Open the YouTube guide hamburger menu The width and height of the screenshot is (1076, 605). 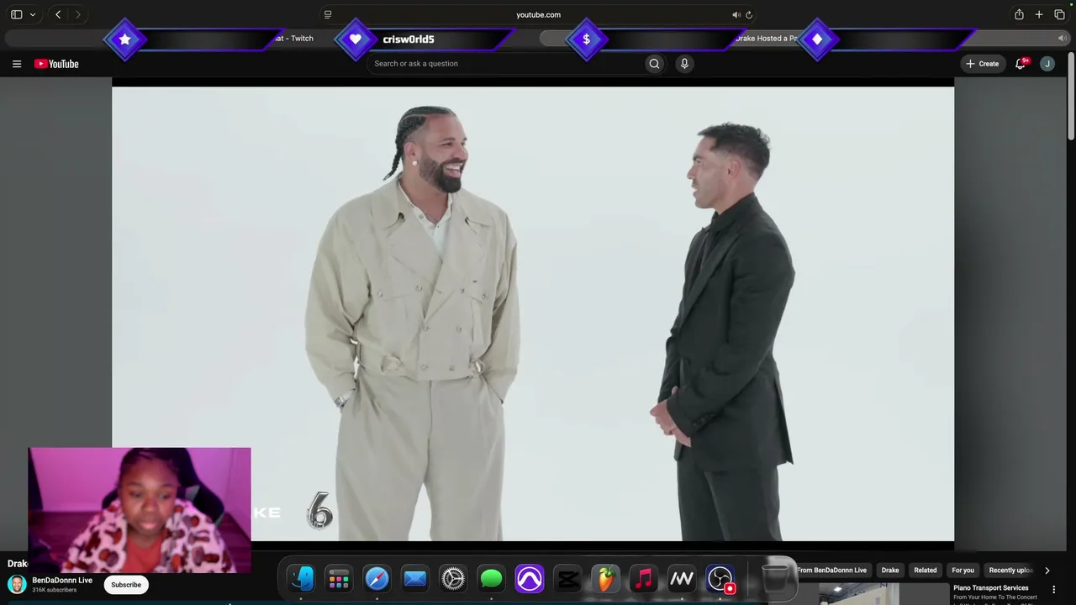pyautogui.click(x=16, y=64)
